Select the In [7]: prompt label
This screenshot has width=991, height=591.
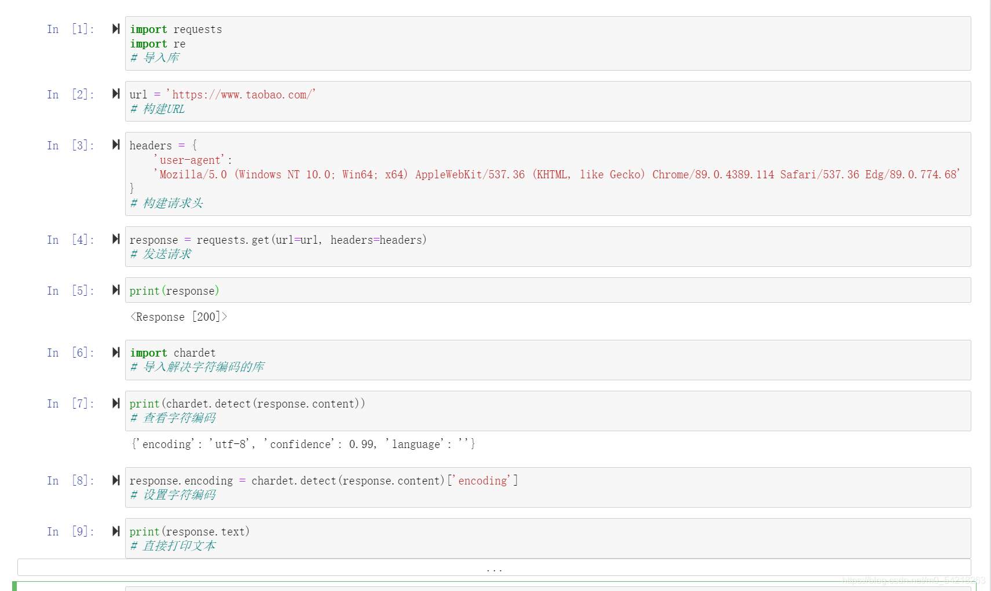pos(71,403)
